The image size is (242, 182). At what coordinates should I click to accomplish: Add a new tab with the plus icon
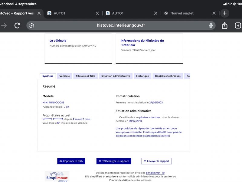click(225, 13)
